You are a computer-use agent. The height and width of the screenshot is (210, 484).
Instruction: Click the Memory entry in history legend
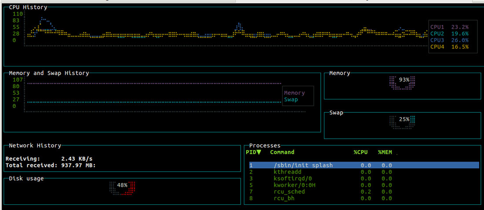click(294, 92)
